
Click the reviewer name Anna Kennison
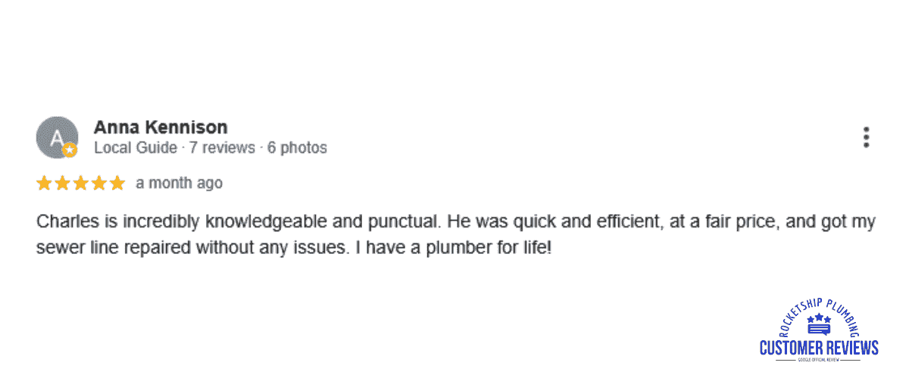coord(161,127)
